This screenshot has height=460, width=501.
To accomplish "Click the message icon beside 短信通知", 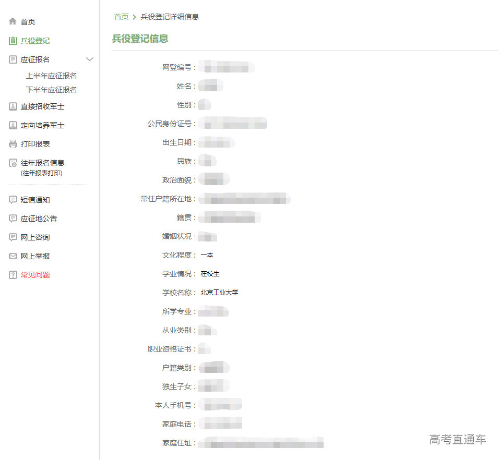I will pos(13,200).
